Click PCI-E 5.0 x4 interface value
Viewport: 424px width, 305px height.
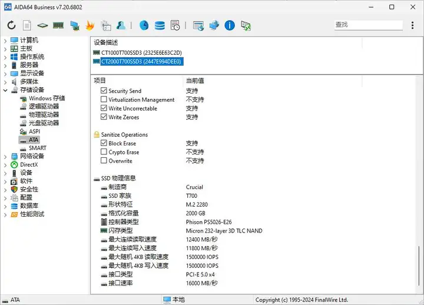(x=200, y=274)
